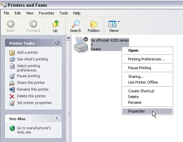Image resolution: width=183 pixels, height=142 pixels.
Task: Click the Add a printer icon
Action: click(x=12, y=53)
